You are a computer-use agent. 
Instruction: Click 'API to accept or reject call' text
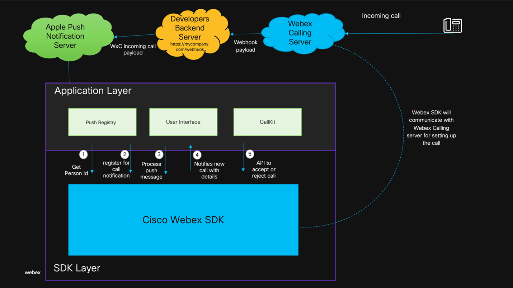point(264,169)
